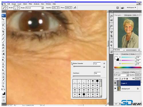This screenshot has width=143, height=107.
Task: Select the Gradient tool
Action: (3, 54)
